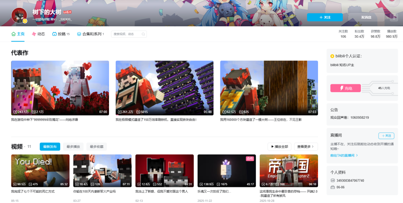The image size is (403, 203).
Task: Open the iron farm featured video thumbnail
Action: point(165,88)
